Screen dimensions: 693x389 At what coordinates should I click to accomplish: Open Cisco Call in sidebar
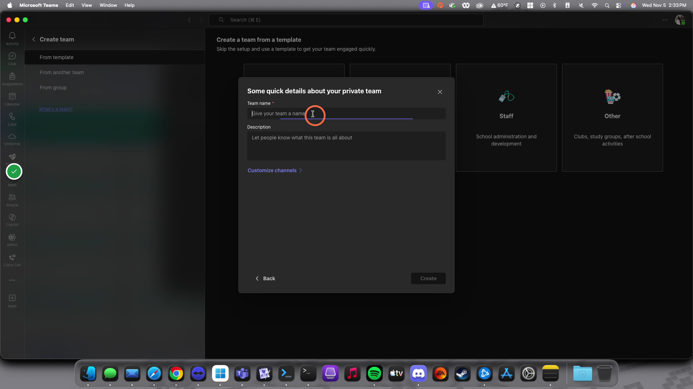(12, 260)
